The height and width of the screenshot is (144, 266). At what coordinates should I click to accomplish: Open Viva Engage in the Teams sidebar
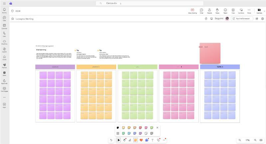[4, 89]
